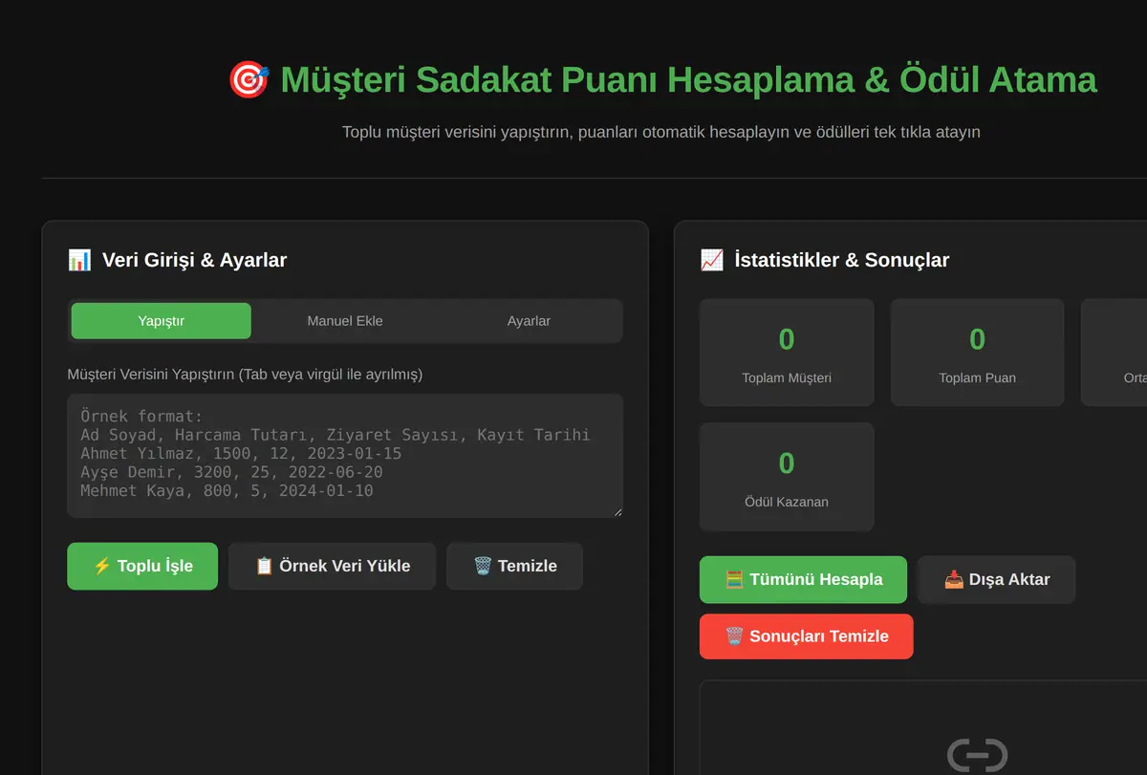Export results with Dışa Aktar

click(x=997, y=579)
